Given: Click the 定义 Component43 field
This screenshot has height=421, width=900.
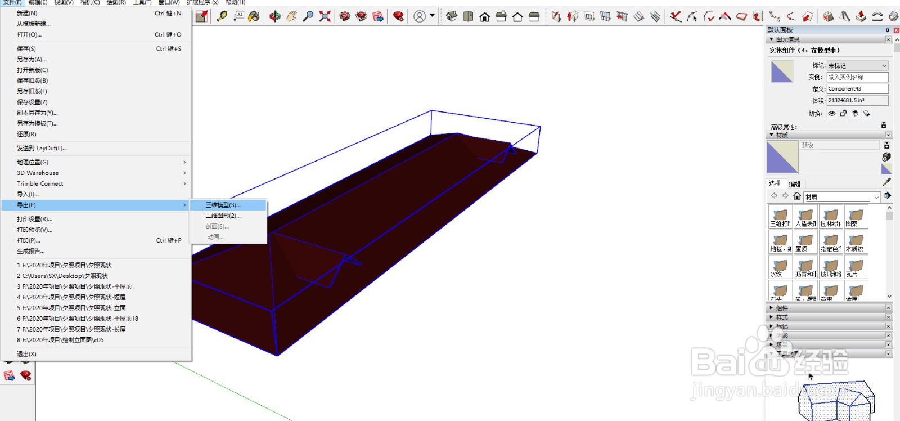Looking at the screenshot, I should pyautogui.click(x=857, y=89).
